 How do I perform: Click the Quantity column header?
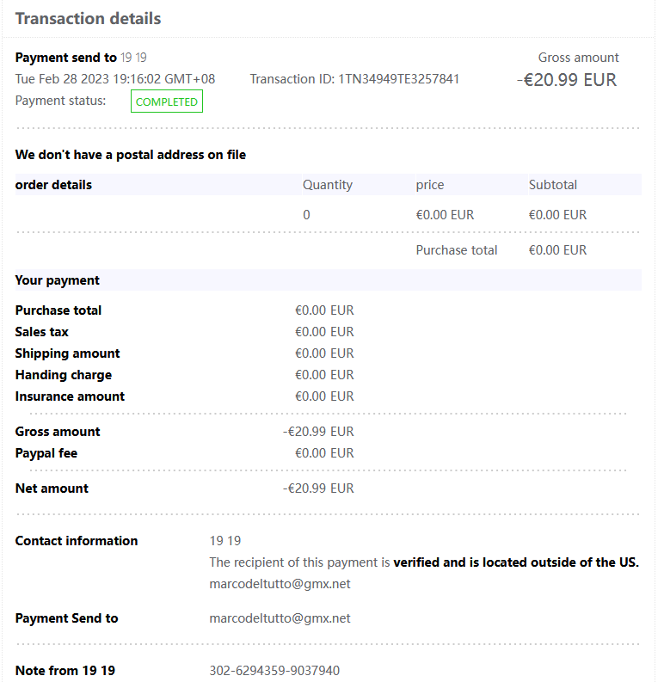pos(327,185)
